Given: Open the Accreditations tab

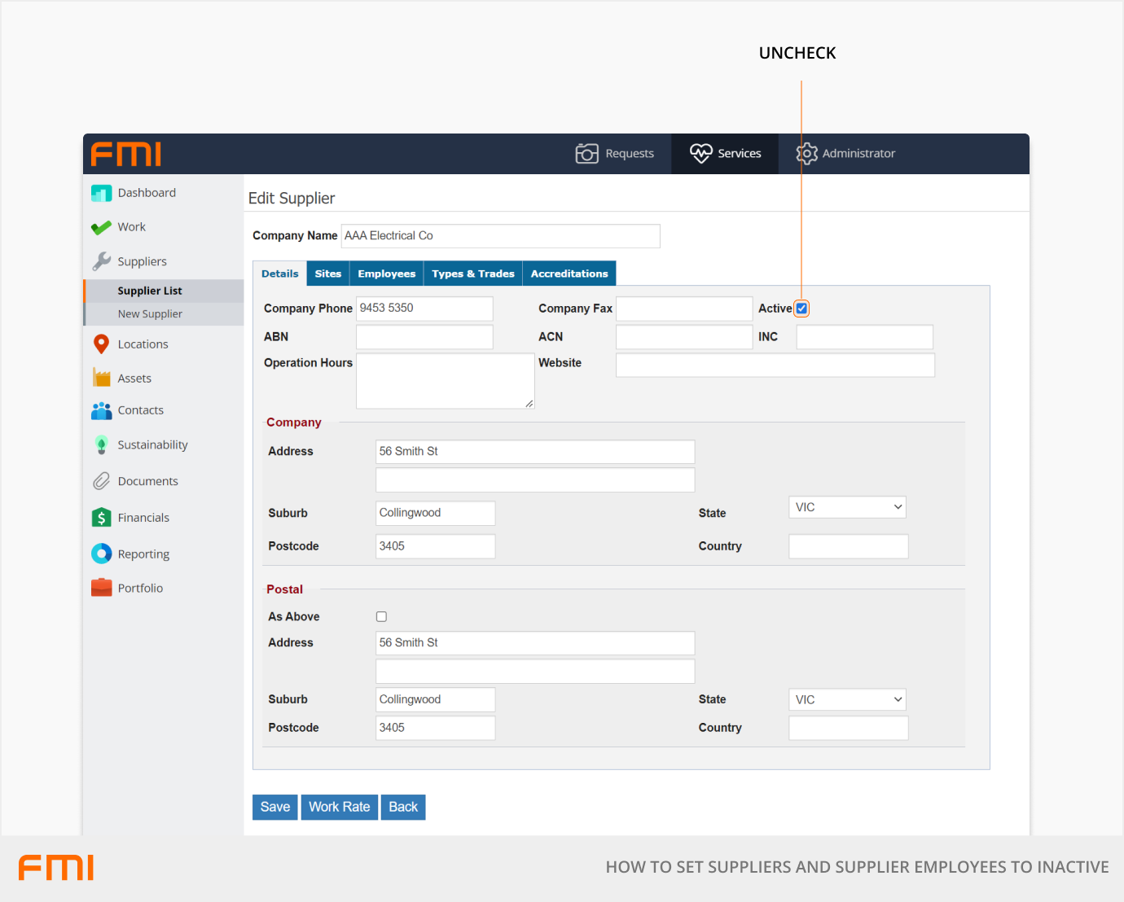Looking at the screenshot, I should 569,274.
